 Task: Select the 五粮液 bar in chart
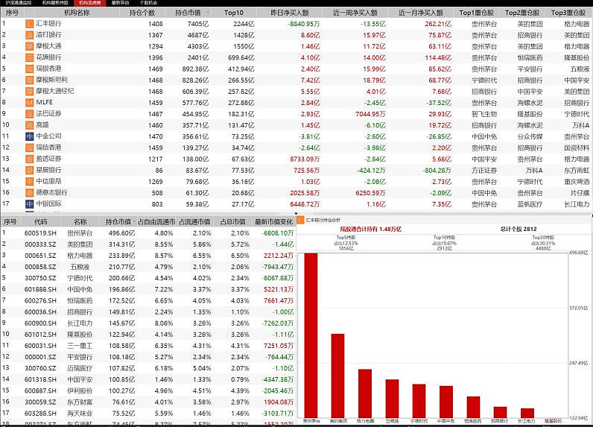coord(392,399)
